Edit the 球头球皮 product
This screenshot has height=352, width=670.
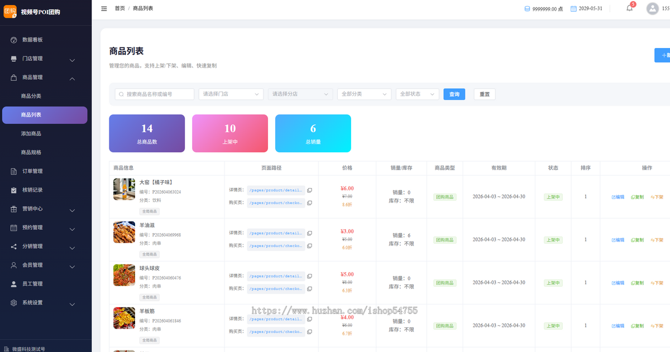[x=618, y=283]
